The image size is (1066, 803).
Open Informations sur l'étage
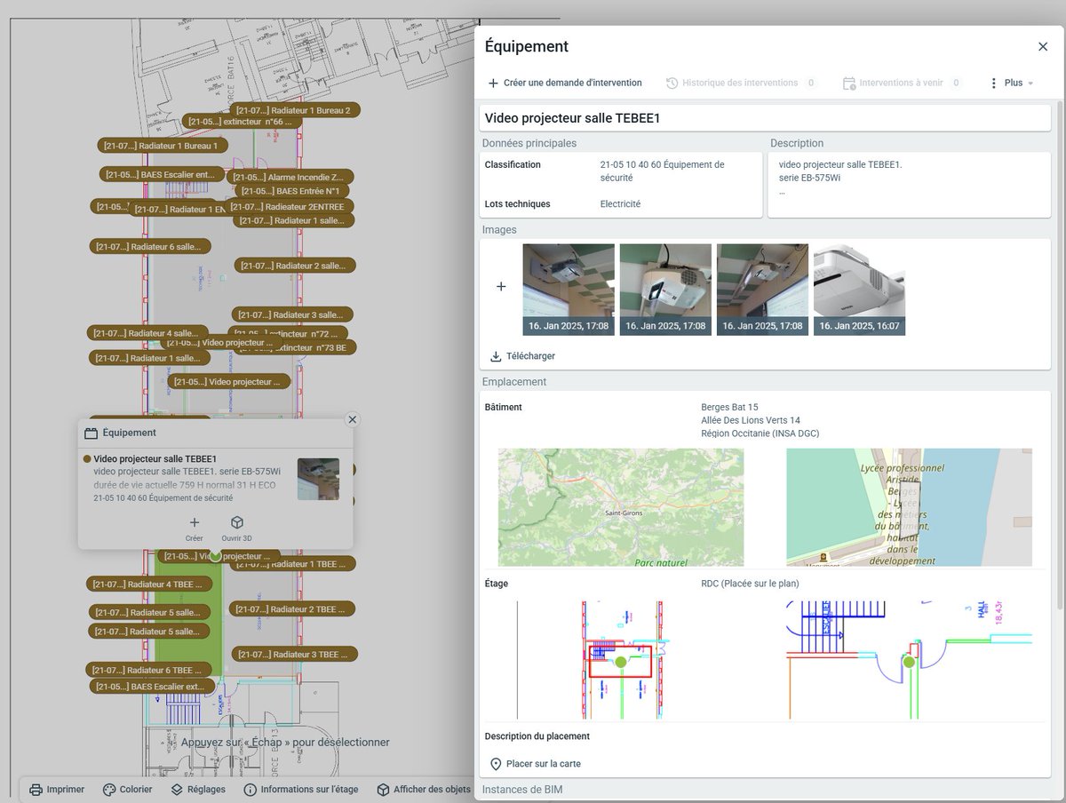point(300,789)
